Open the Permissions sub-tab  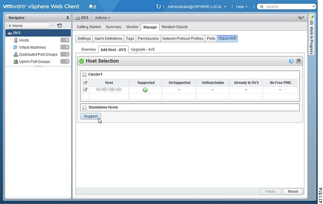(x=148, y=38)
